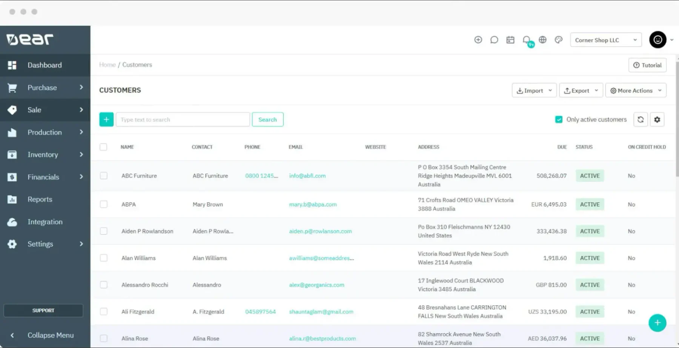Click the DEAR logo
Screen dimensions: 679x348
coord(30,39)
